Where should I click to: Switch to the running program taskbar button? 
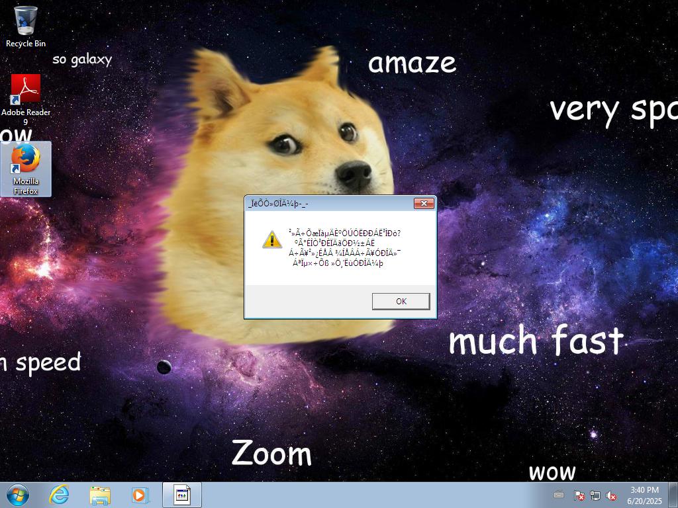tap(182, 495)
